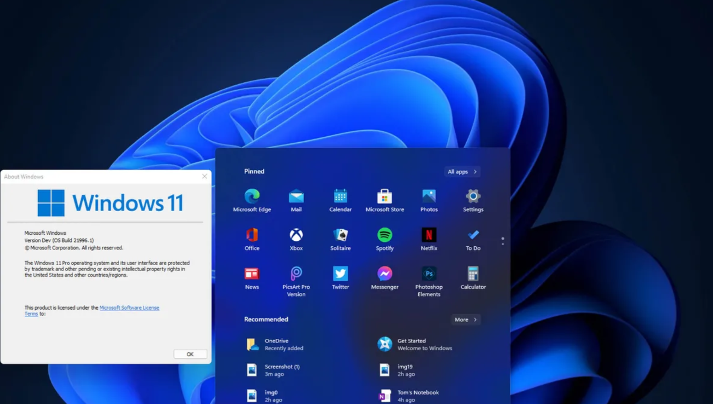Click the About Windows title bar text
This screenshot has width=713, height=404.
click(24, 177)
